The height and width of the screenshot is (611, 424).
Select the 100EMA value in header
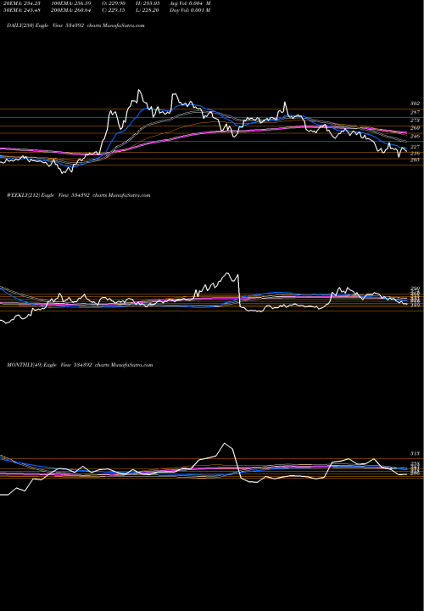(71, 3)
